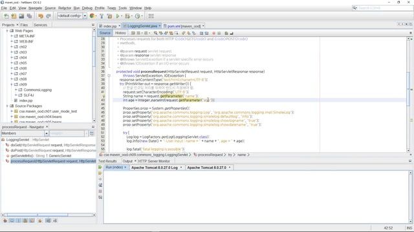Expand the ch02 folder node

[x=12, y=47]
